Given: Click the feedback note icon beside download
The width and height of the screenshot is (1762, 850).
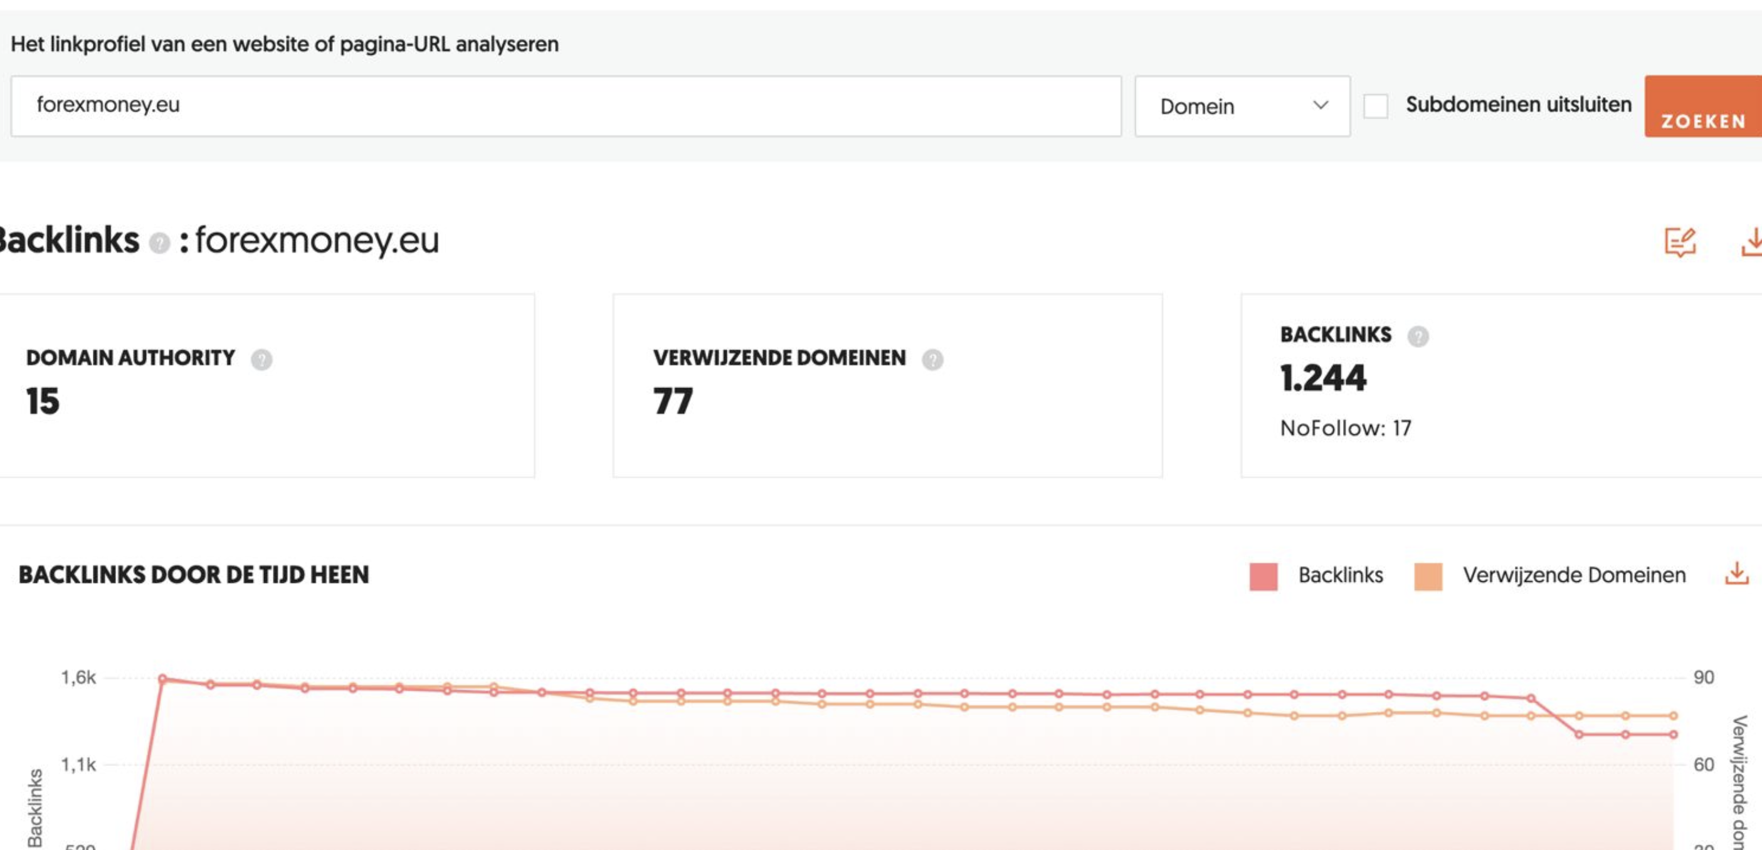Looking at the screenshot, I should click(1679, 242).
